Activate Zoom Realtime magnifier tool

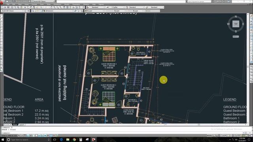click(x=55, y=7)
